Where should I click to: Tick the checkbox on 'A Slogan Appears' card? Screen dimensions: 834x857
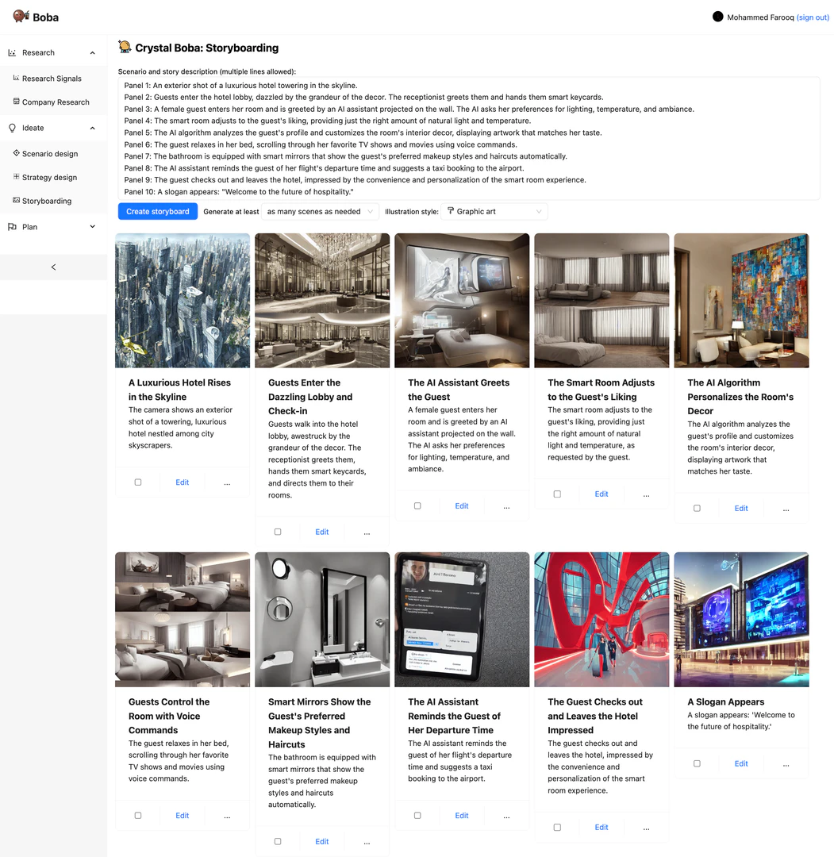pos(697,763)
